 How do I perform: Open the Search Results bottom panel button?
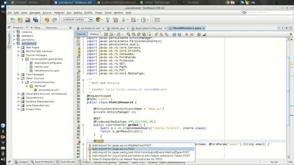[42, 162]
